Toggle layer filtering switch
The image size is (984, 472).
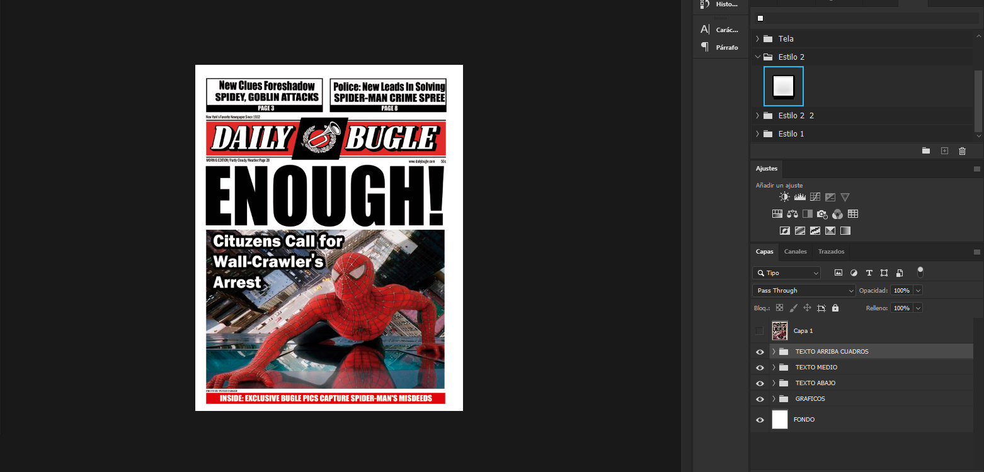[920, 272]
